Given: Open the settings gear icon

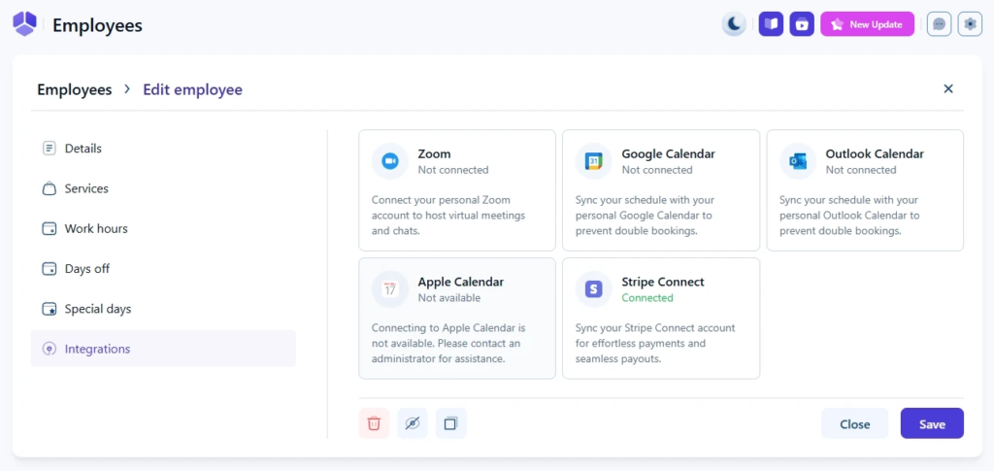Looking at the screenshot, I should (970, 24).
